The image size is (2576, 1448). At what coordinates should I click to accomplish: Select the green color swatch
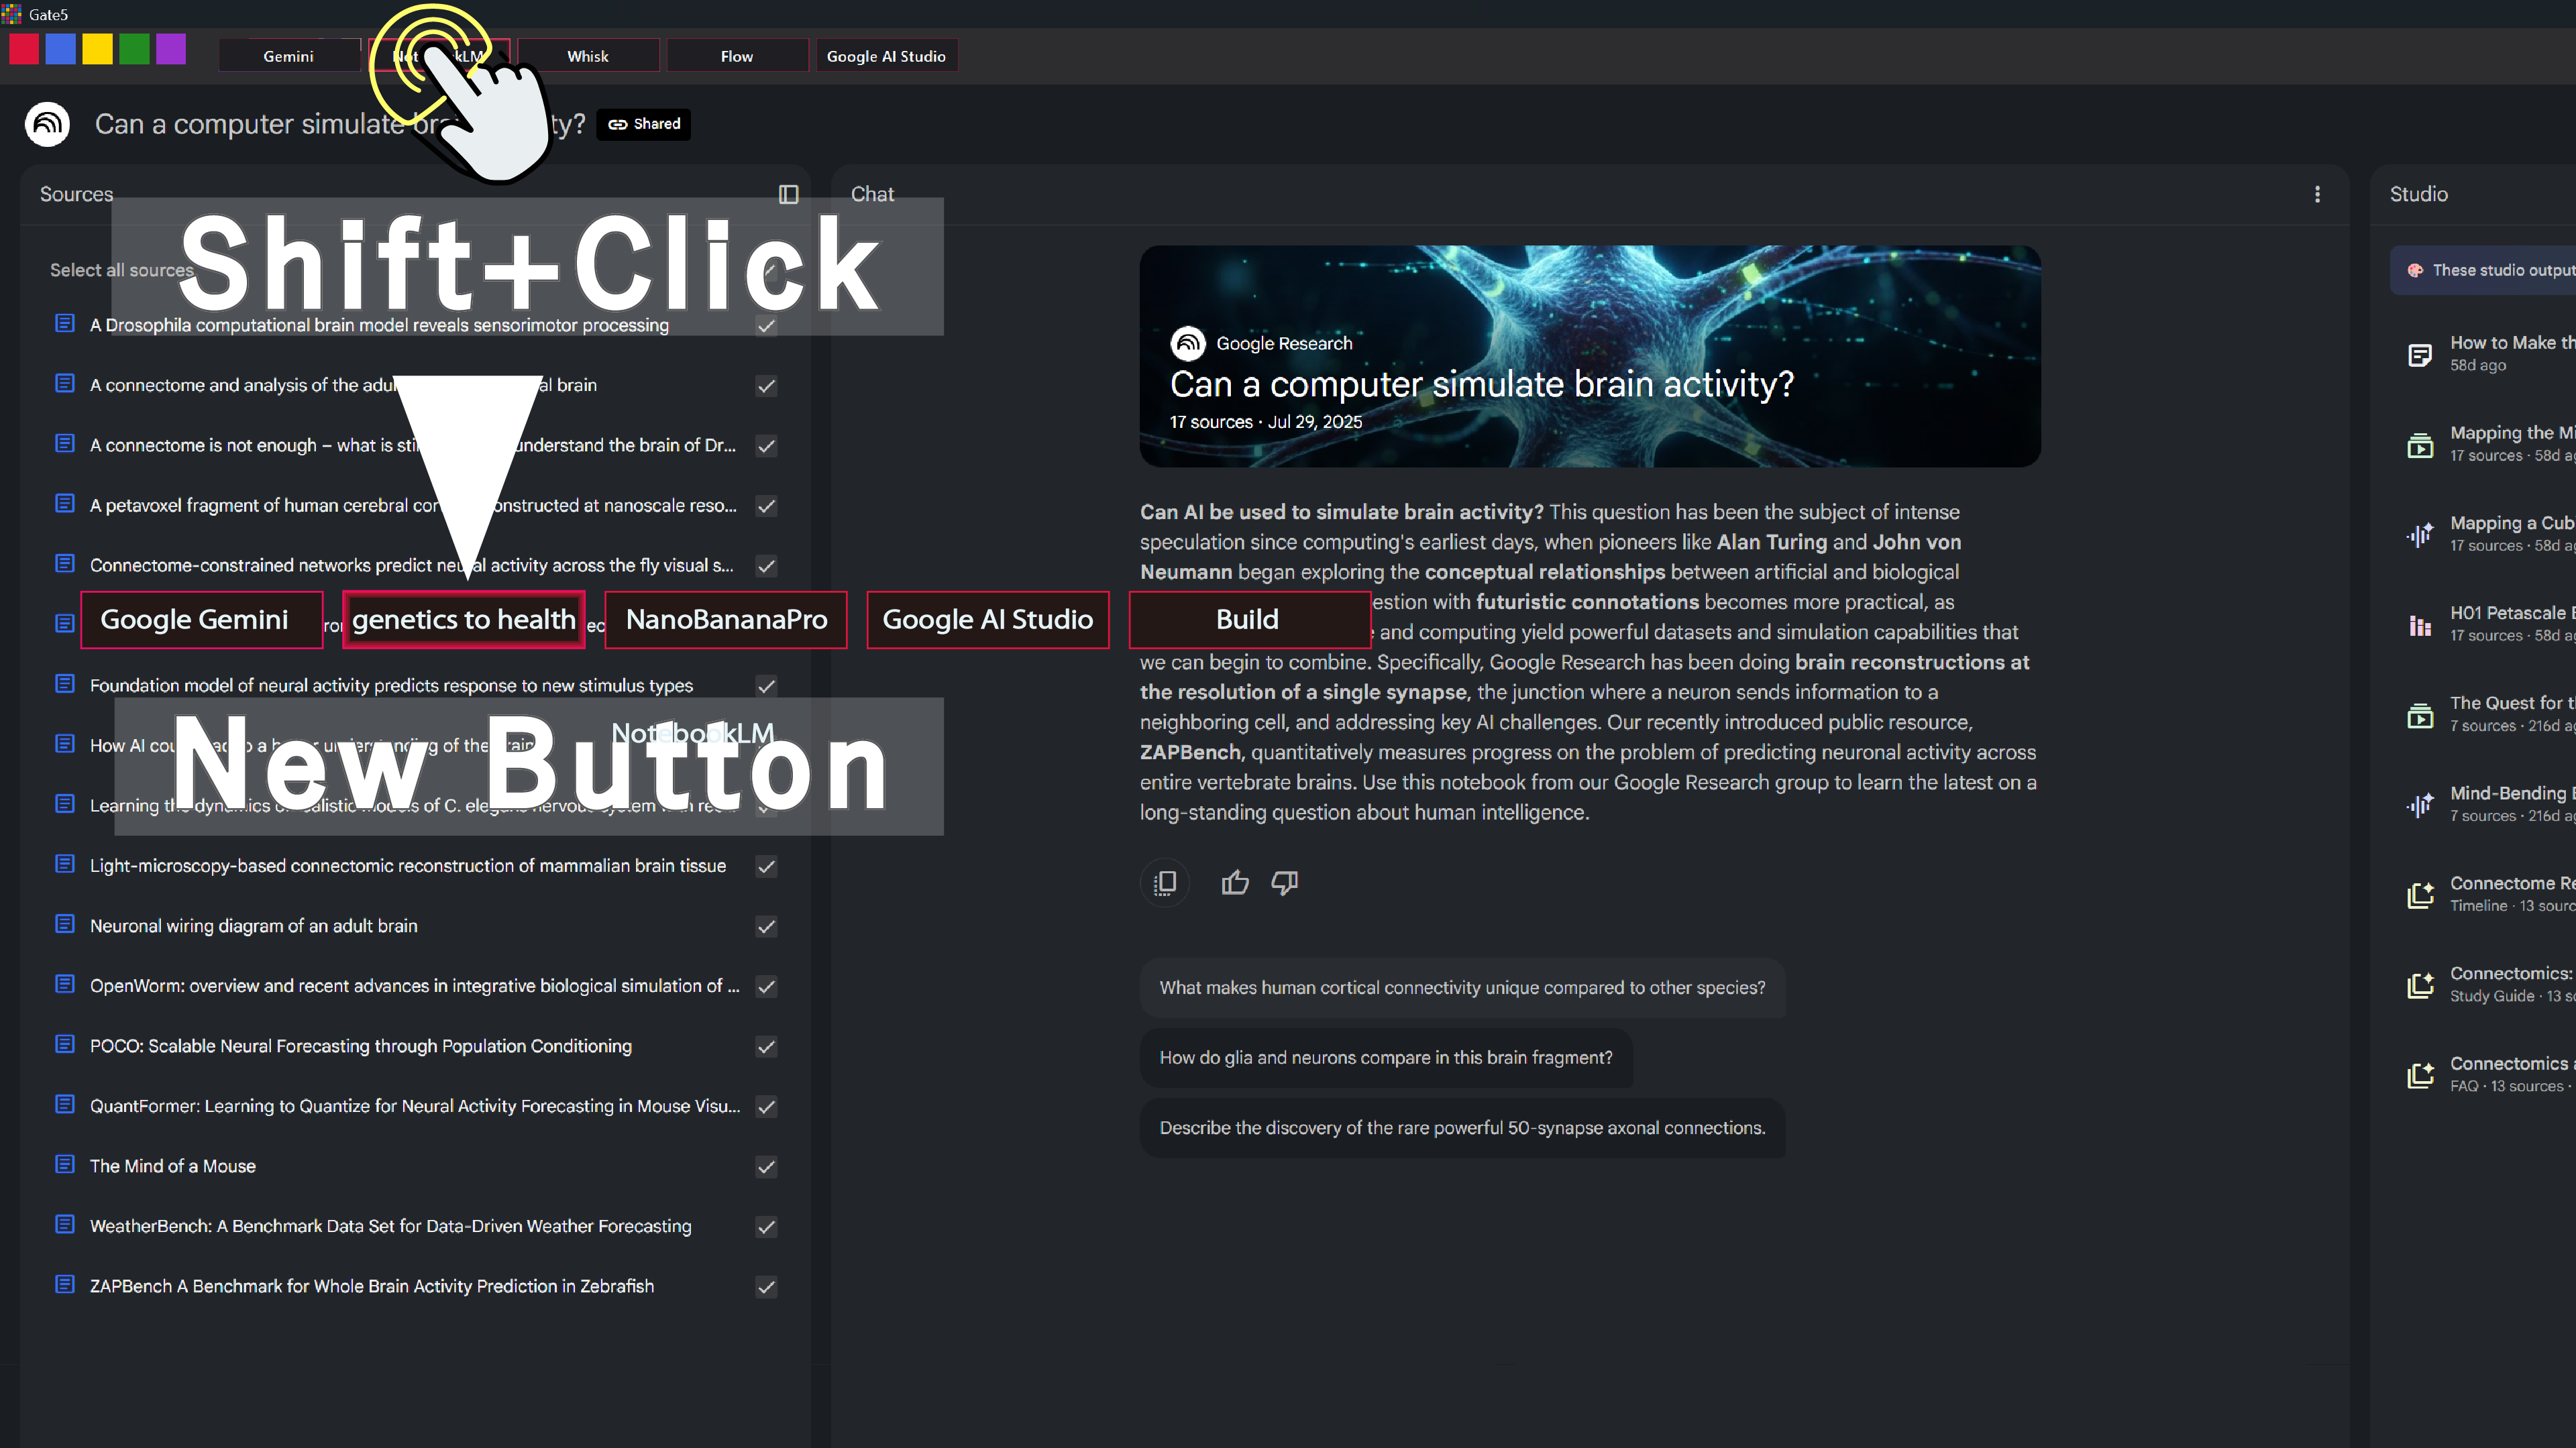[x=134, y=49]
